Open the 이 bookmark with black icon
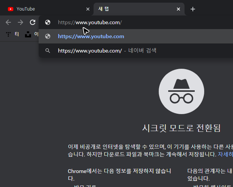The height and width of the screenshot is (187, 233). (x=32, y=34)
